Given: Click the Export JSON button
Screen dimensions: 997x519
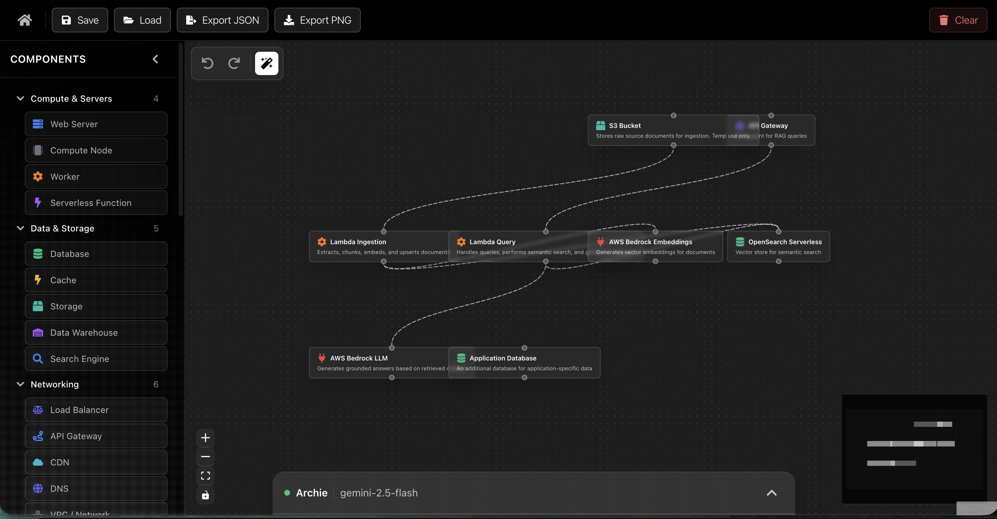Looking at the screenshot, I should tap(223, 20).
